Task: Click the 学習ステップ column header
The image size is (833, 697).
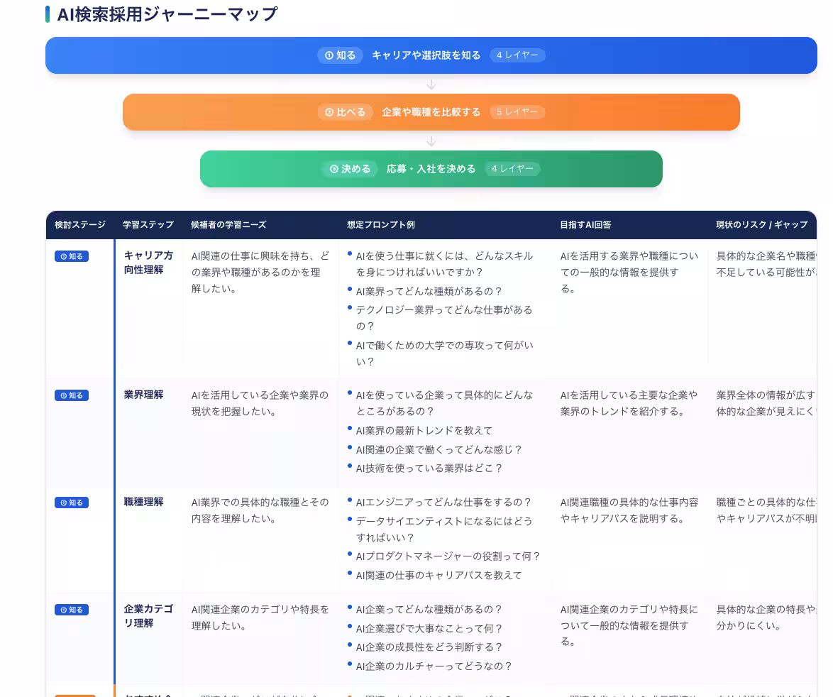Action: coord(148,225)
